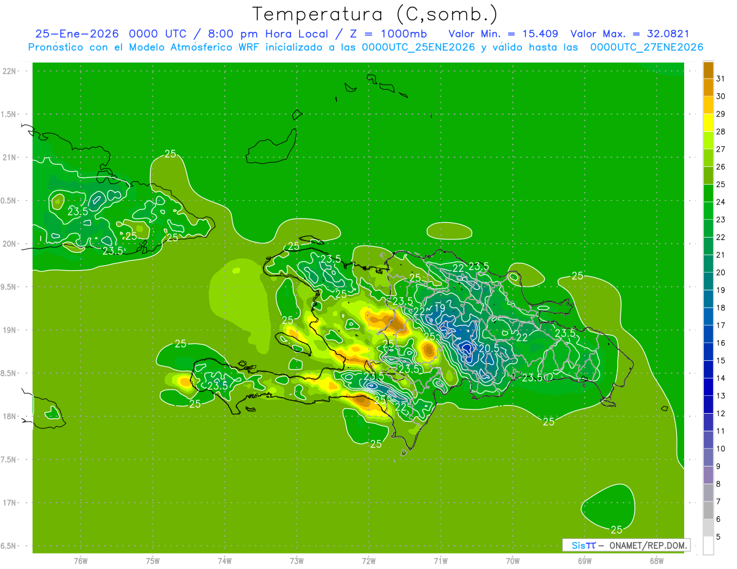Click the '73W' longitude axis label
Viewport: 737px width, 569px height.
[x=297, y=561]
